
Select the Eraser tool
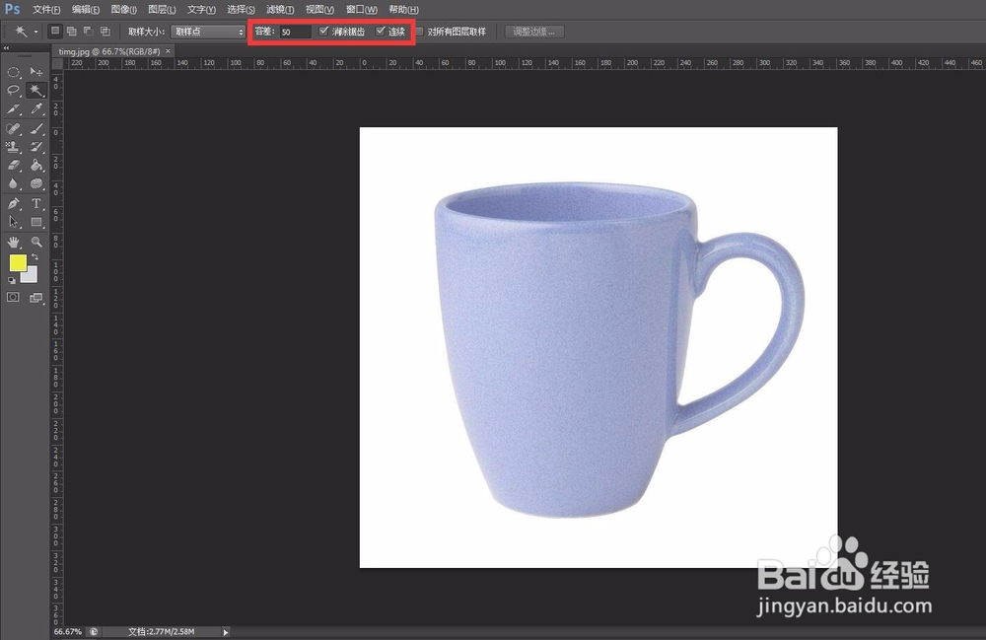coord(13,166)
